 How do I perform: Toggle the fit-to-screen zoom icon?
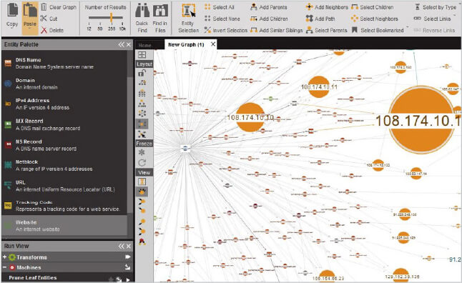[142, 55]
